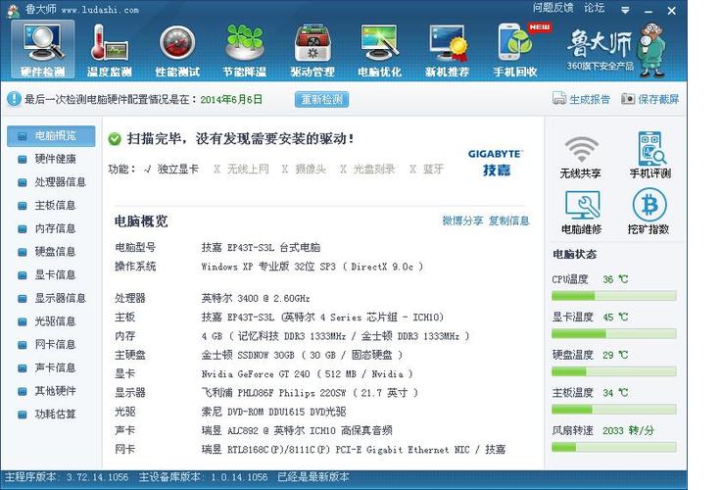Click the 光盘刻录 feature indicator

click(x=367, y=169)
